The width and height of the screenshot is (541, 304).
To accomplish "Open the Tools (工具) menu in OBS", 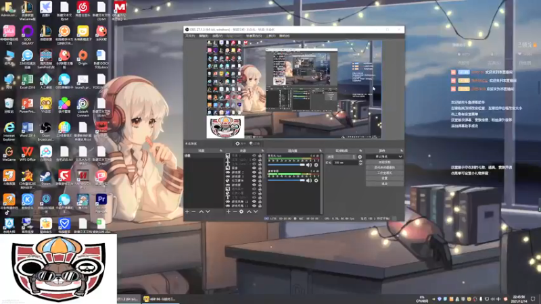I will click(270, 36).
